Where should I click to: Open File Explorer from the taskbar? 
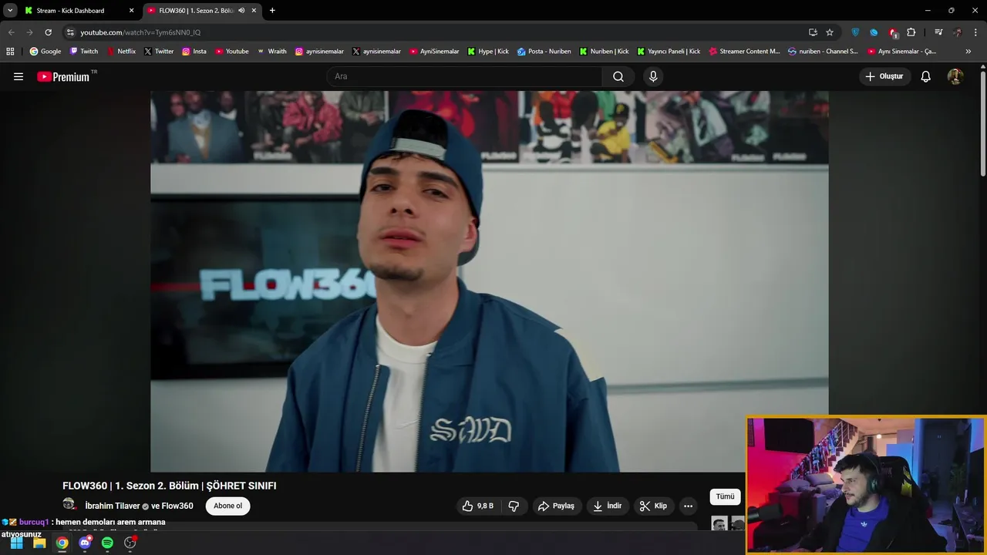tap(39, 543)
